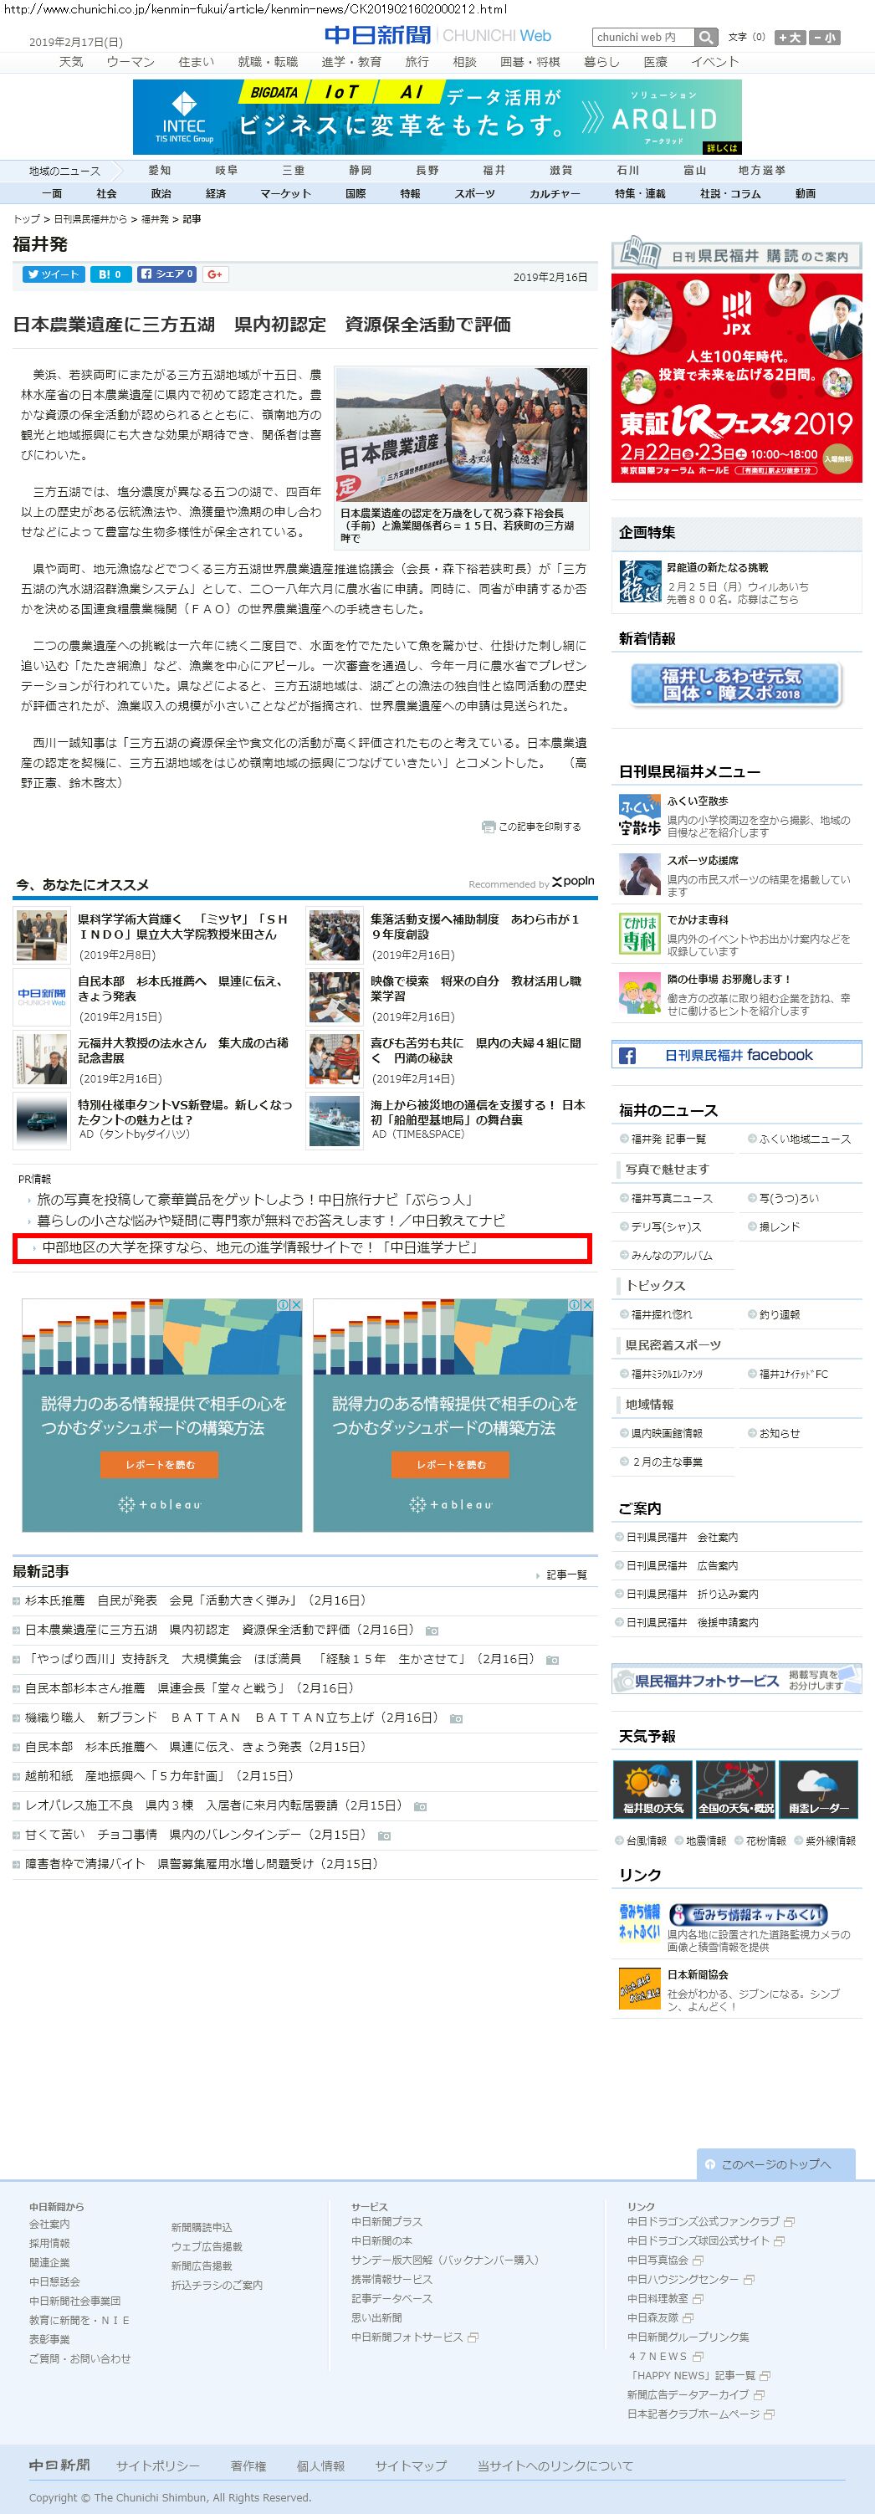Click the chunichi web 内 search field
This screenshot has height=2514, width=875.
(x=642, y=37)
